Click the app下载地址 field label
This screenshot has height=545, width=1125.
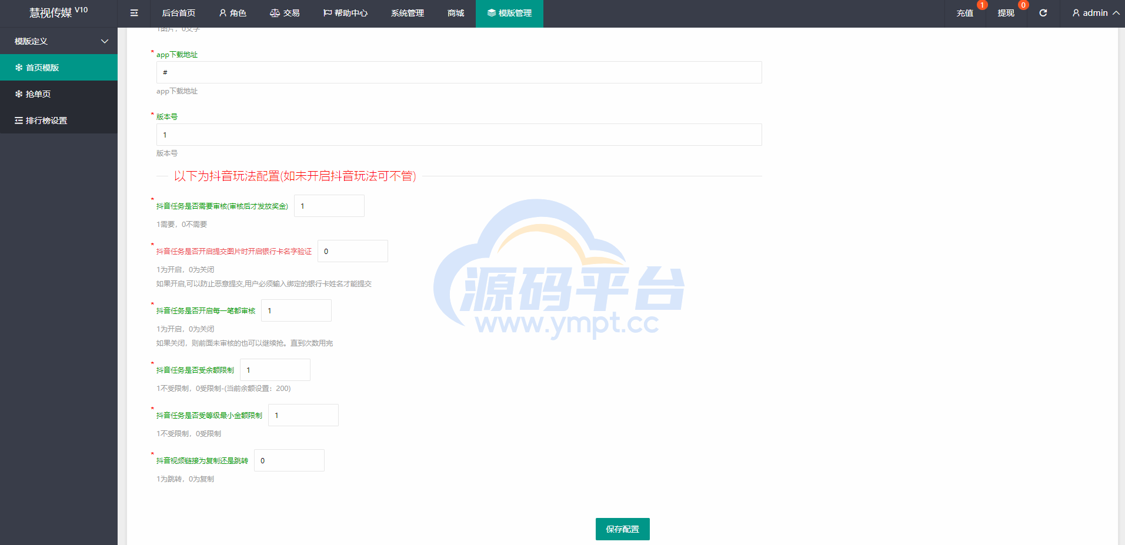click(177, 55)
